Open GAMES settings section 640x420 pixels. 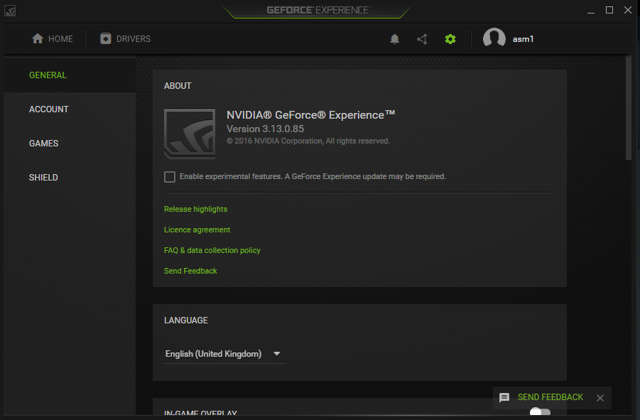pyautogui.click(x=70, y=144)
